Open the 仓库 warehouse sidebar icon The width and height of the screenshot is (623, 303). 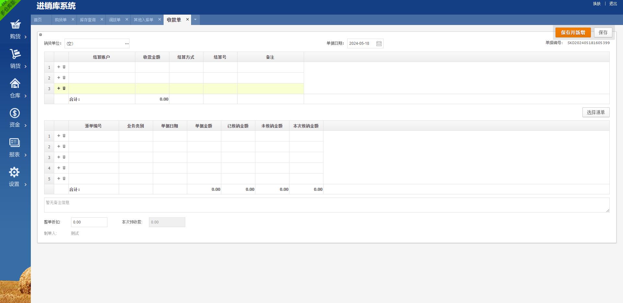15,83
